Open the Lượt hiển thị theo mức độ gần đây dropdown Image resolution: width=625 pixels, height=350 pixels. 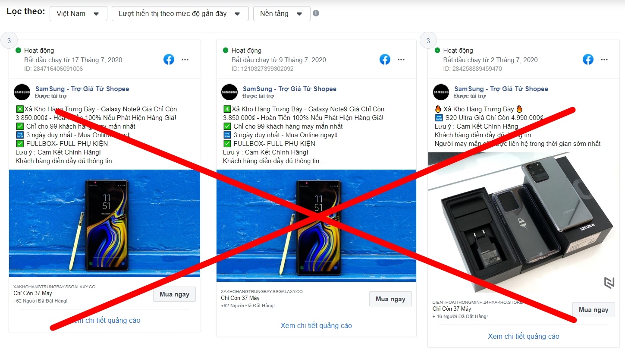point(180,13)
